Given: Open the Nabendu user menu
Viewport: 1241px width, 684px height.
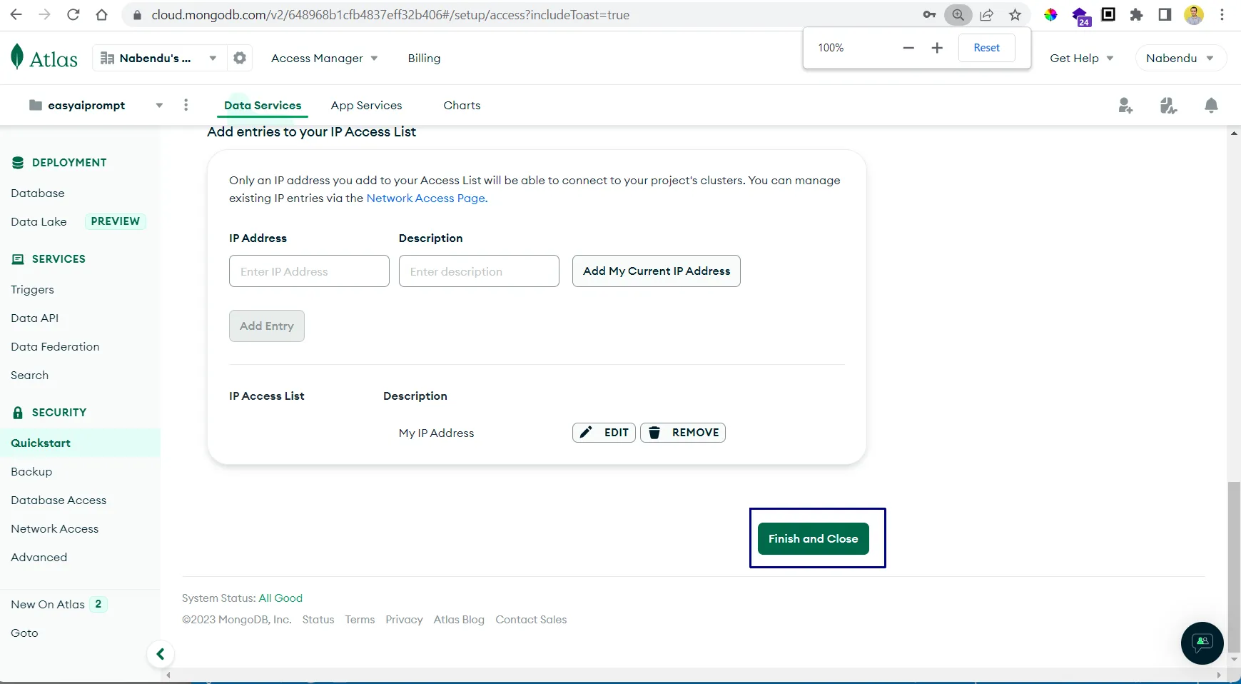Looking at the screenshot, I should click(1180, 58).
